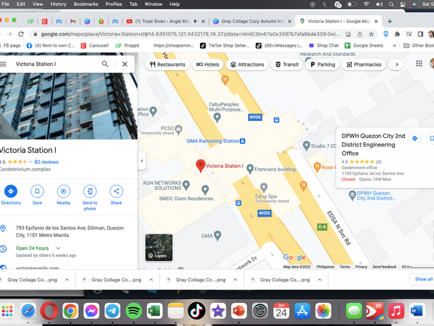
Task: Open the Extensions puzzle icon
Action: 397,34
